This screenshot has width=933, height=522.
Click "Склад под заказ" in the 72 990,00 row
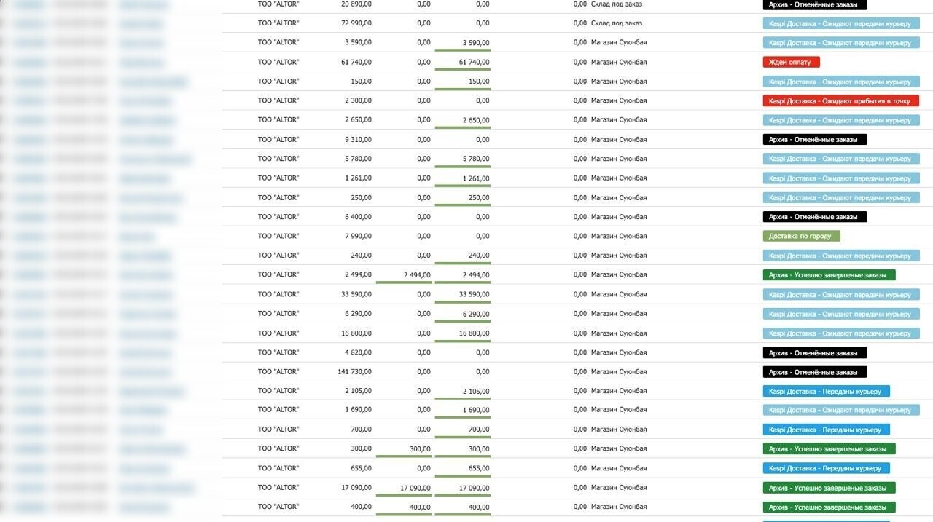[x=617, y=23]
